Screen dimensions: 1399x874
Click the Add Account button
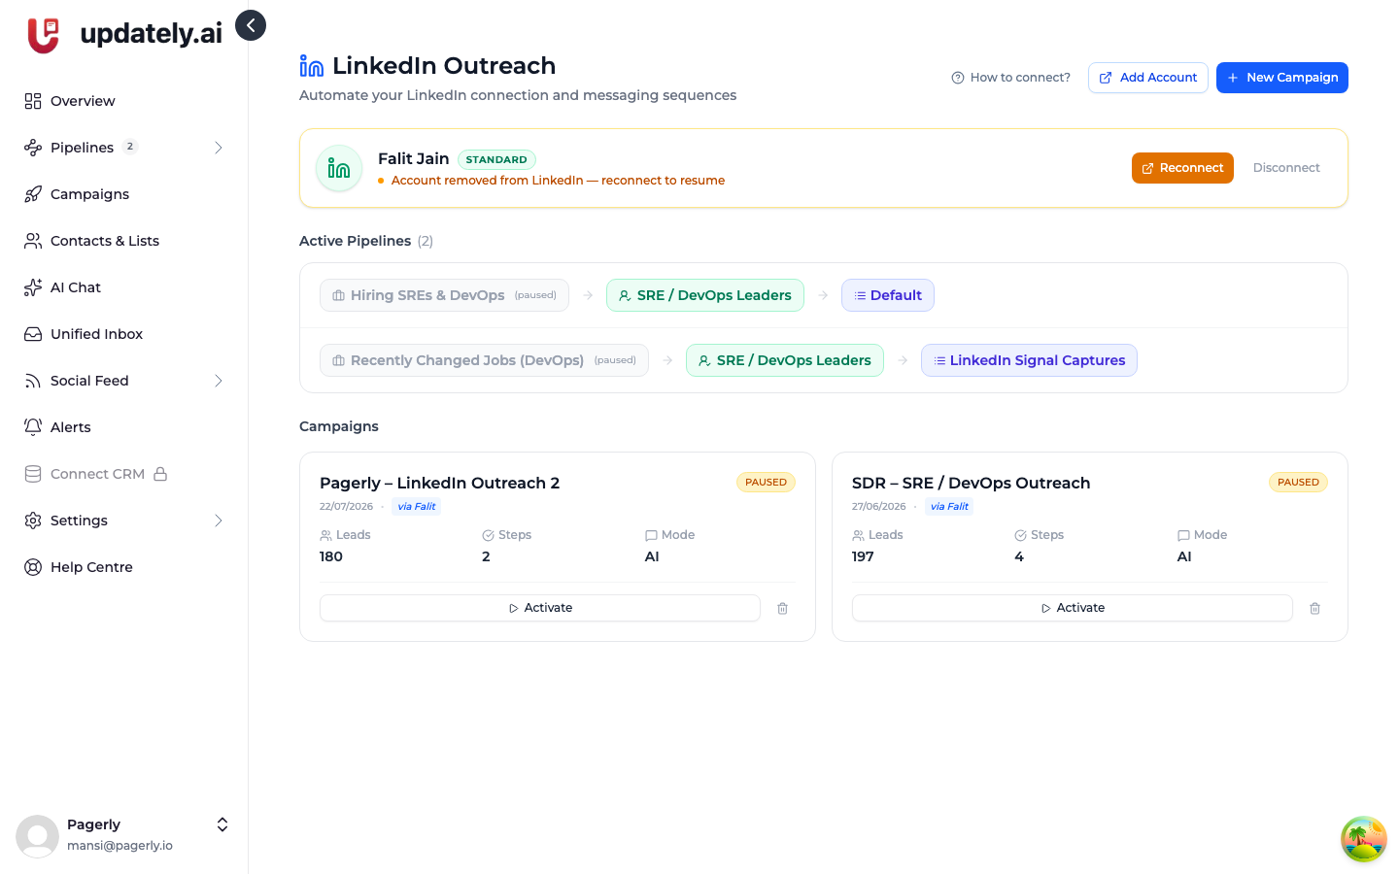tap(1148, 78)
